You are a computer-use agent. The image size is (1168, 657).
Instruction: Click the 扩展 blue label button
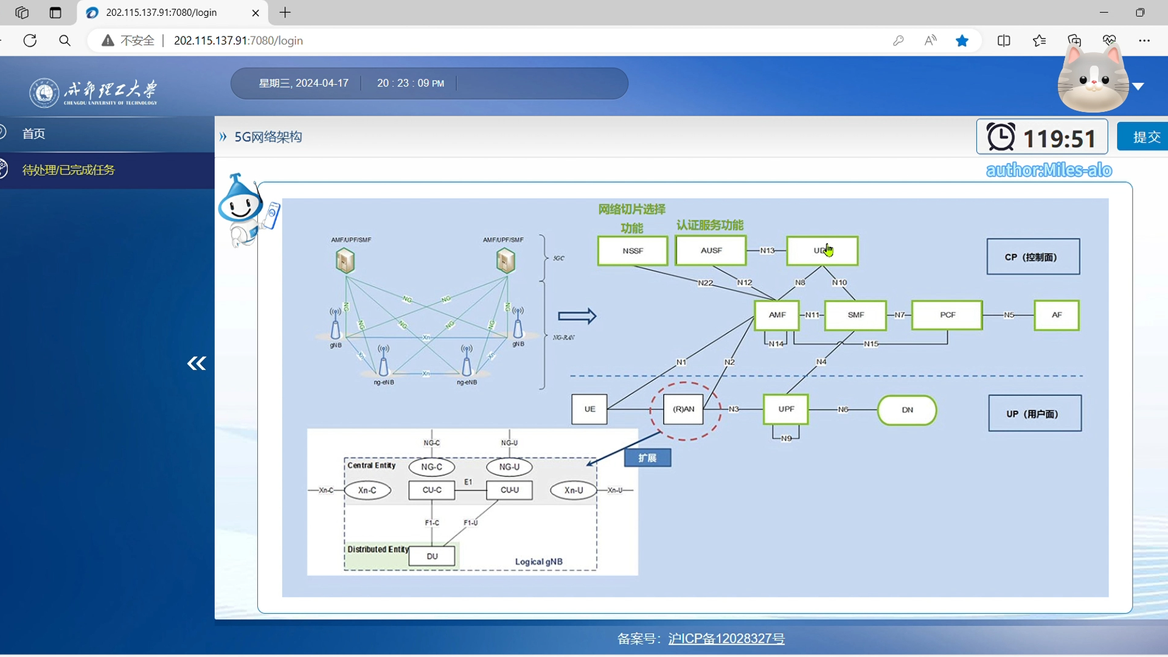pyautogui.click(x=648, y=458)
